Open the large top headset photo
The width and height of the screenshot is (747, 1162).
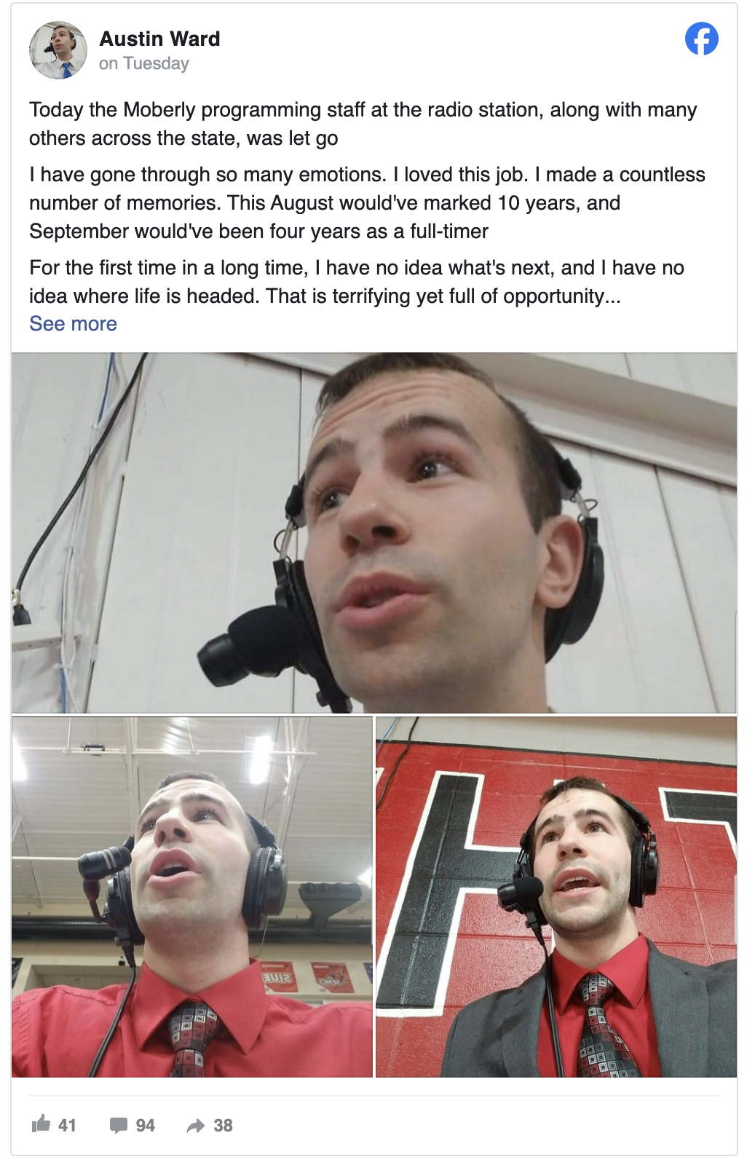(x=373, y=533)
